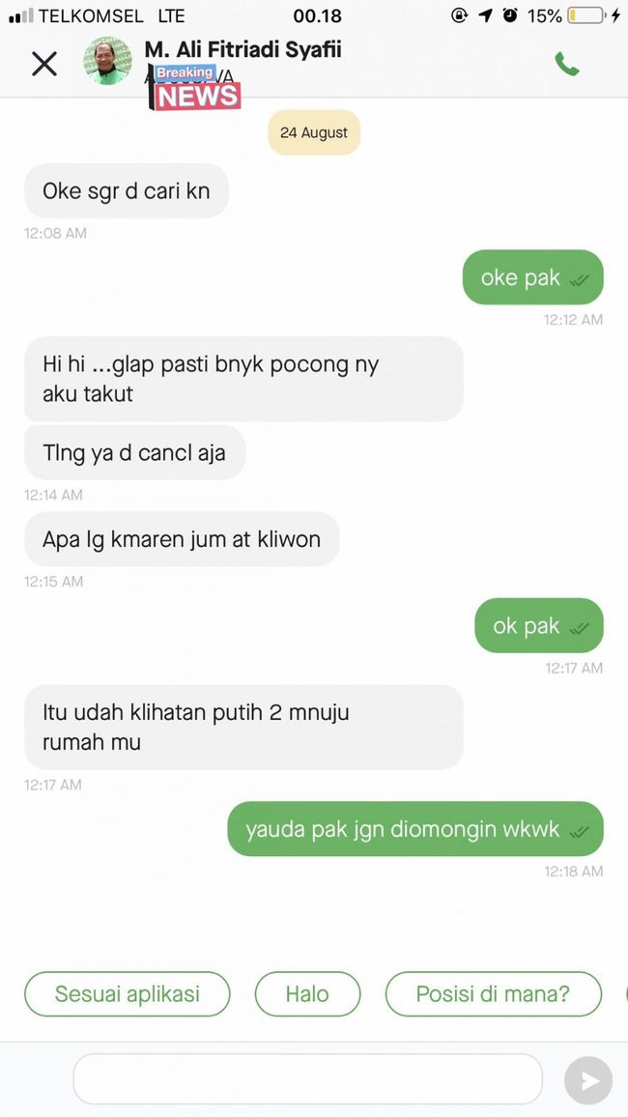Focus the message text input field

307,1079
